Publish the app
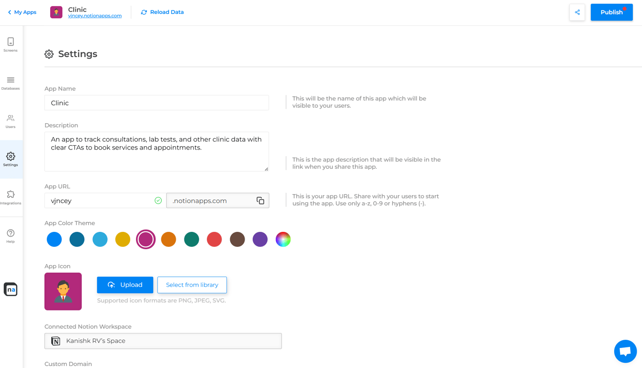Image resolution: width=642 pixels, height=368 pixels. (612, 12)
